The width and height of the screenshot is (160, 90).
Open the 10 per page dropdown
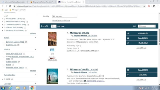(x=54, y=26)
